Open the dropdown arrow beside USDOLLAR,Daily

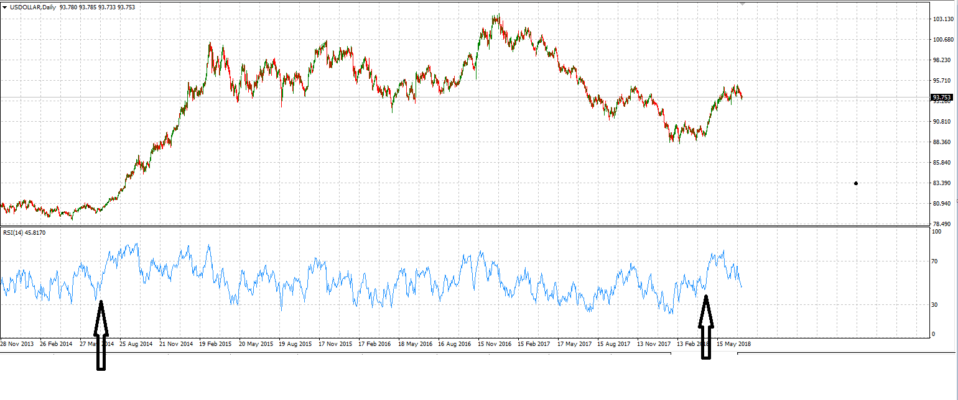pos(5,7)
